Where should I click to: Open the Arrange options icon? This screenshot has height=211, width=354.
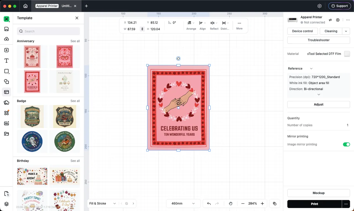pos(189,23)
